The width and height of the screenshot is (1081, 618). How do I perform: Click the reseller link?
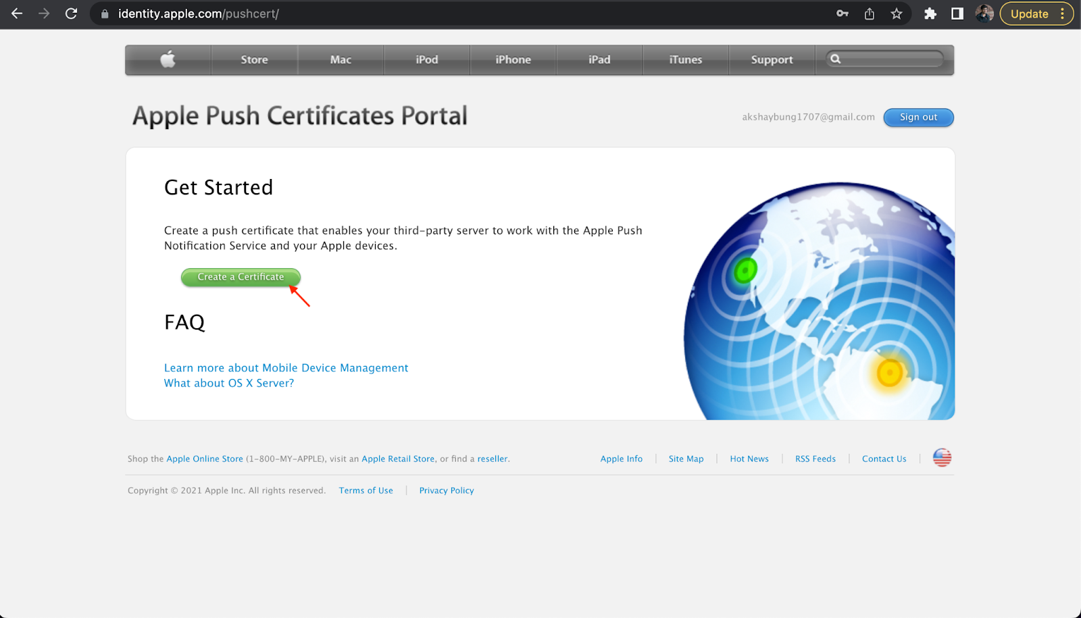pyautogui.click(x=492, y=459)
